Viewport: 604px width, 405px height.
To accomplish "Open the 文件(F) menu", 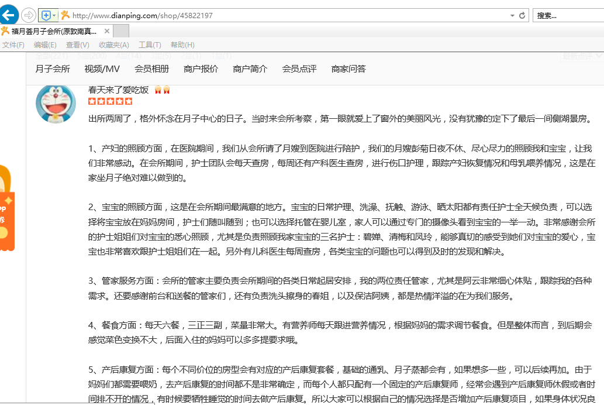I will point(13,44).
